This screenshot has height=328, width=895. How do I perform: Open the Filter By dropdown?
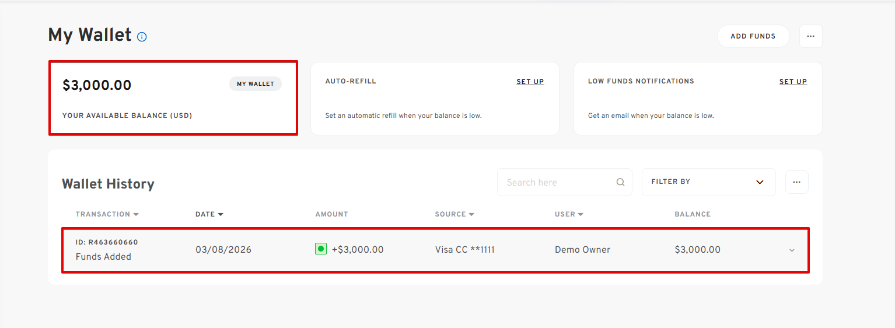pos(708,182)
